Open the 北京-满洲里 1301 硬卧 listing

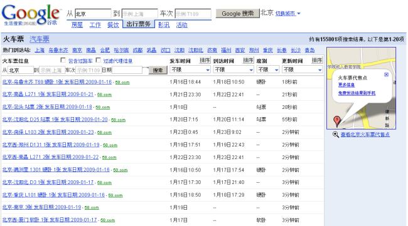pos(56,170)
